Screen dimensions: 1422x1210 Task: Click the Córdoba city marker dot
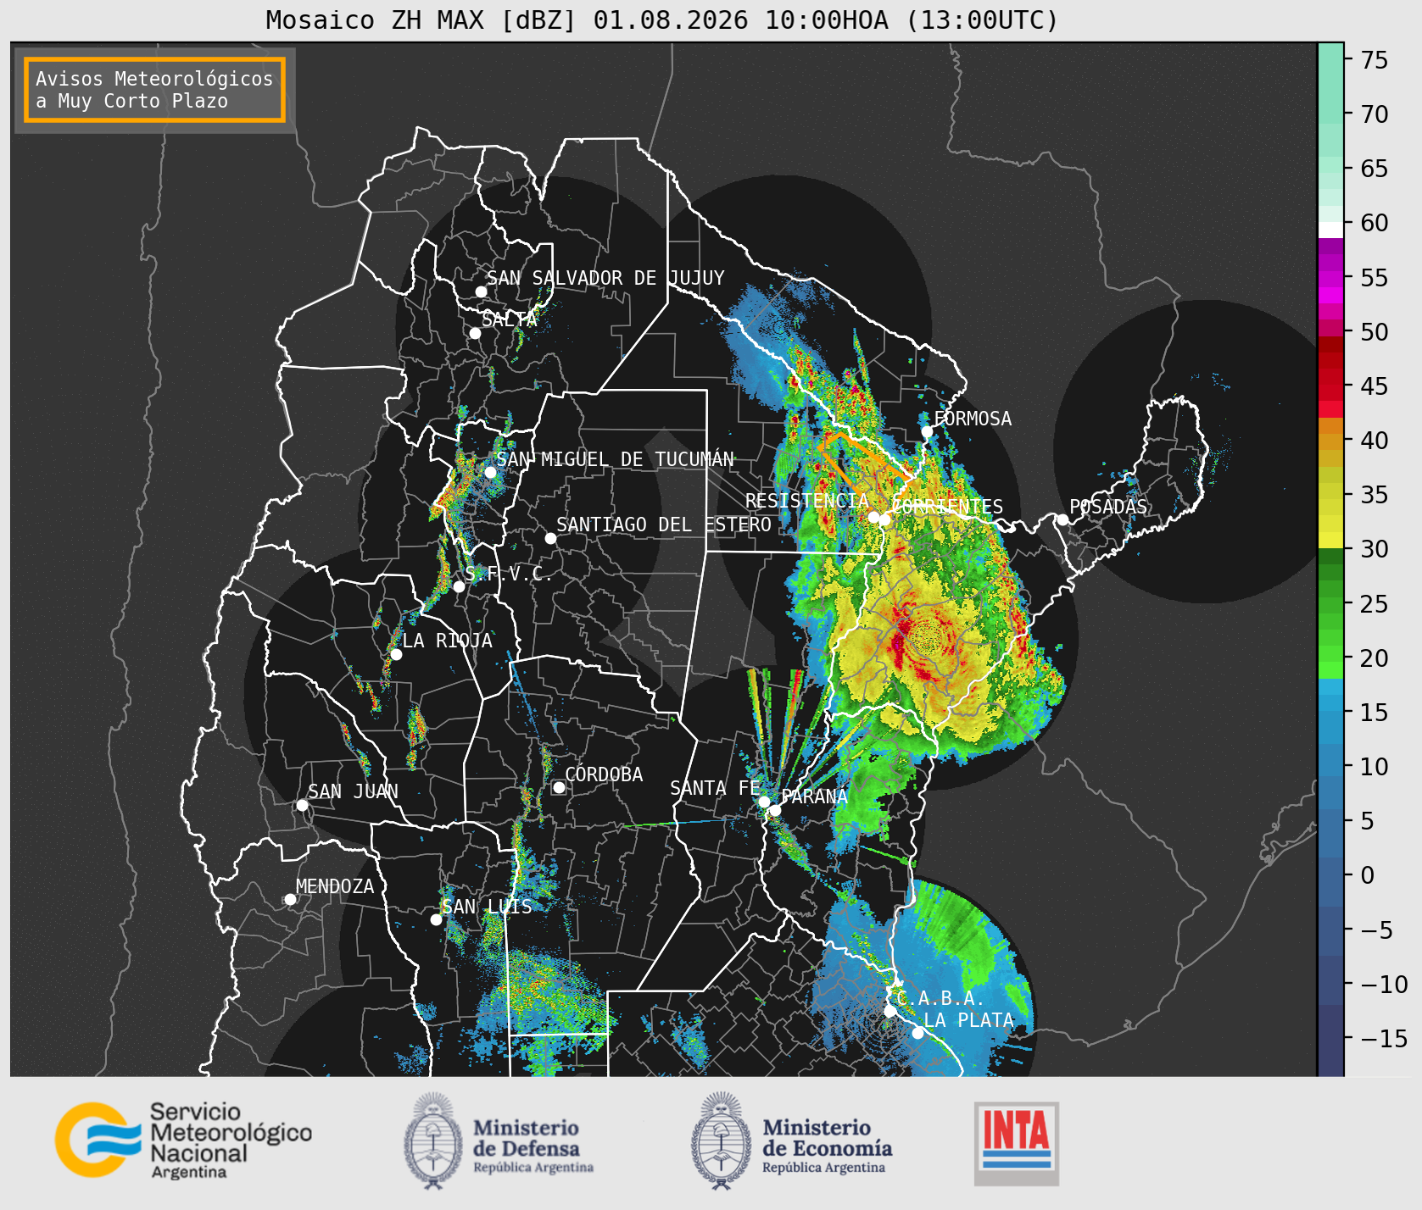559,787
